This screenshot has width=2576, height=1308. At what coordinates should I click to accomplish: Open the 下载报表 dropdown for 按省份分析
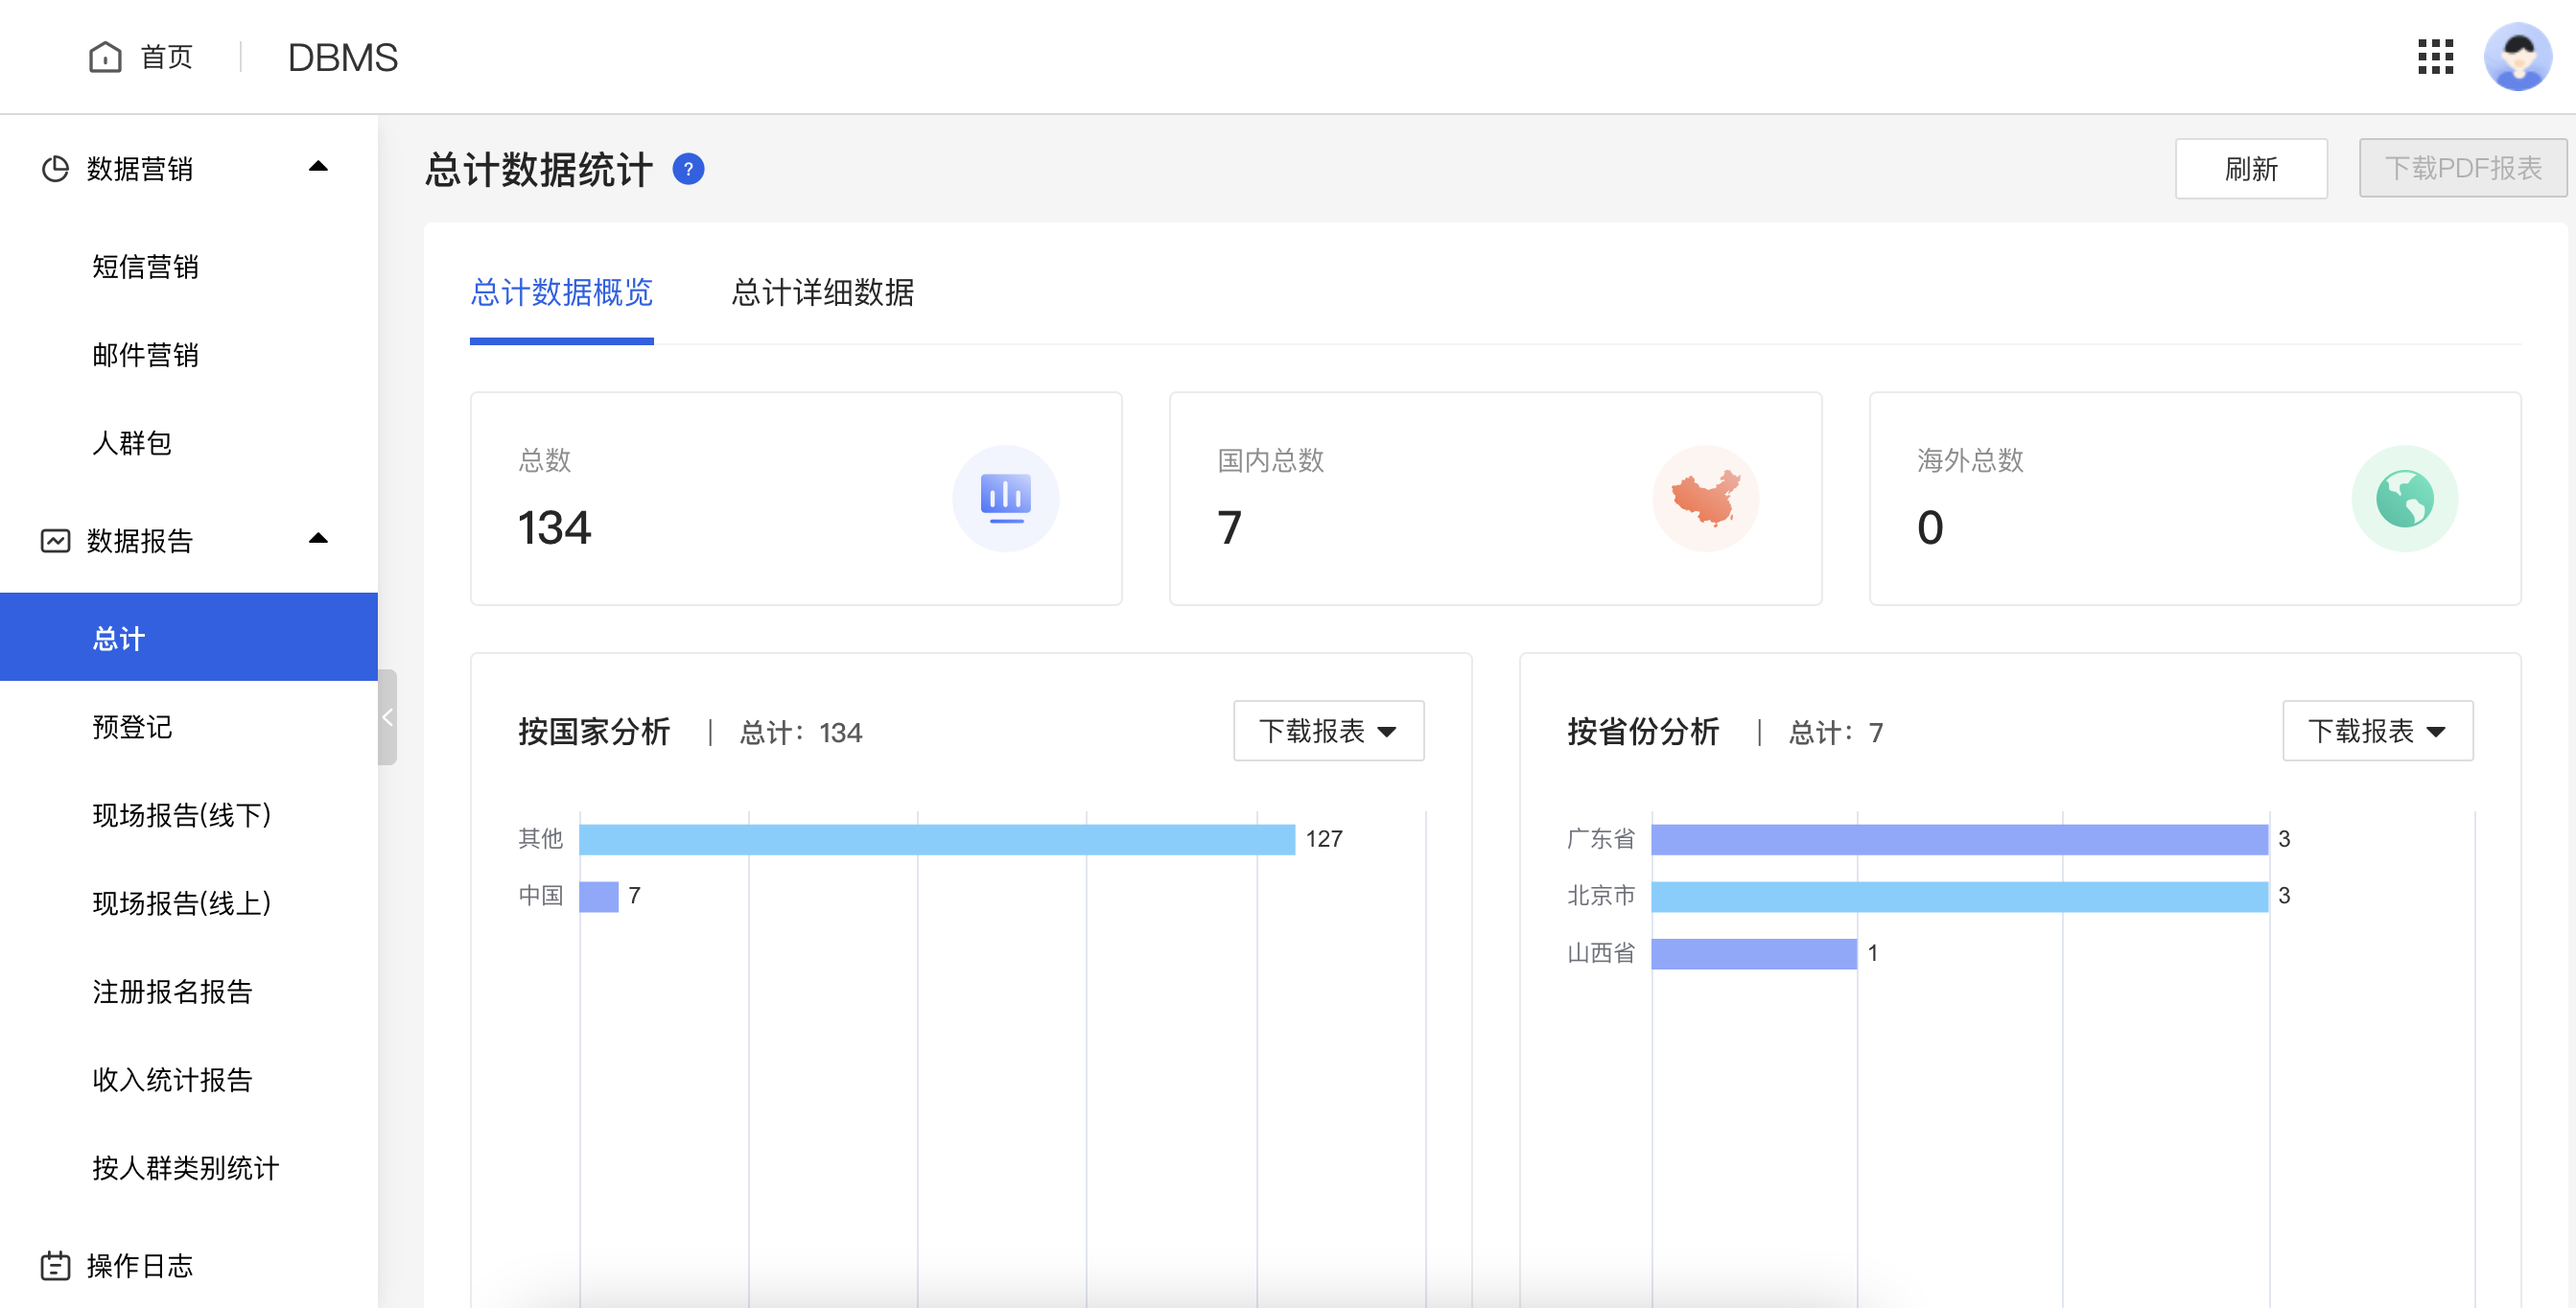[x=2377, y=731]
